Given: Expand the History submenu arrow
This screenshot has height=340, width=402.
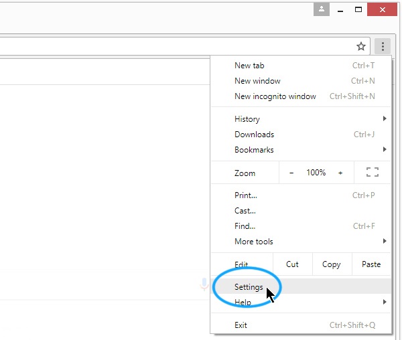Looking at the screenshot, I should pyautogui.click(x=385, y=118).
